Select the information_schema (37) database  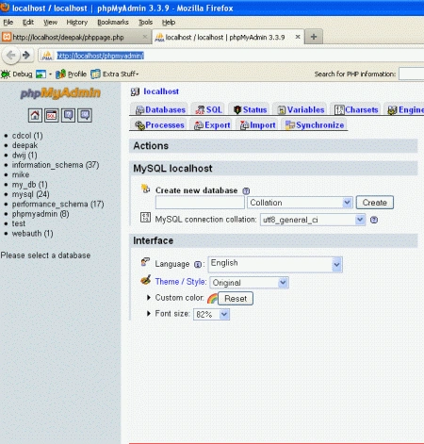click(56, 165)
